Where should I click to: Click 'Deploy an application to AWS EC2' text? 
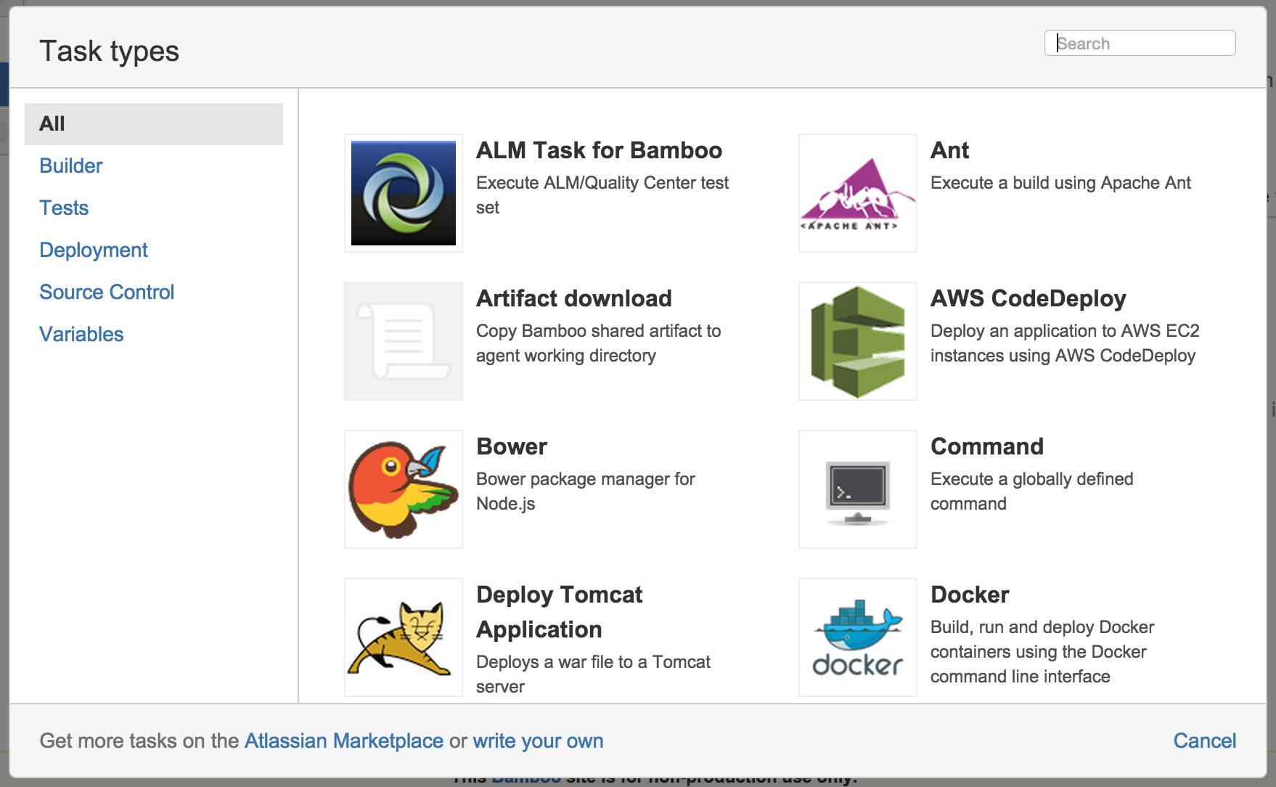click(x=1065, y=343)
